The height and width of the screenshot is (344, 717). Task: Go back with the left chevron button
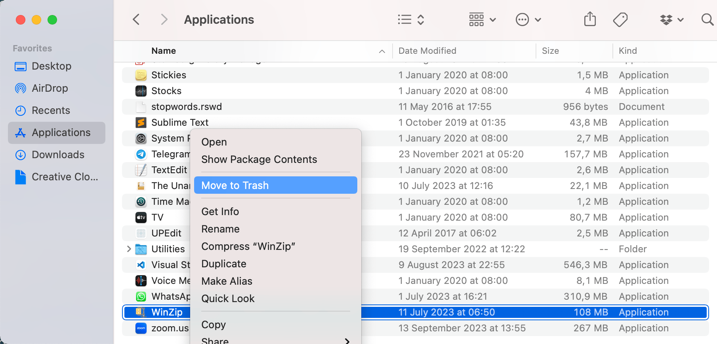point(136,19)
